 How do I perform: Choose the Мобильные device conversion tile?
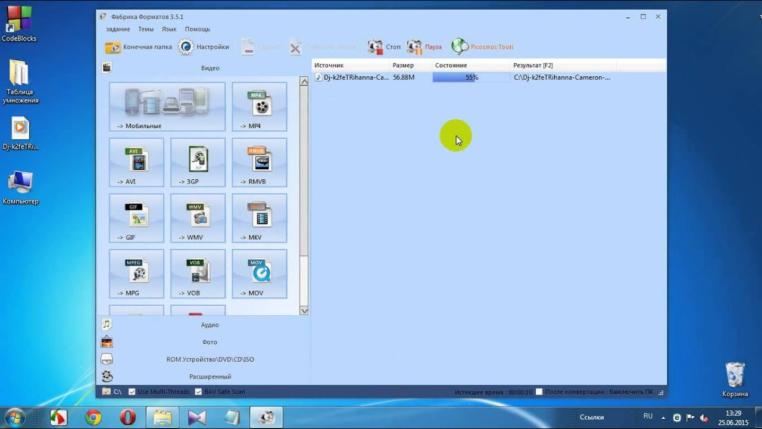tap(167, 107)
